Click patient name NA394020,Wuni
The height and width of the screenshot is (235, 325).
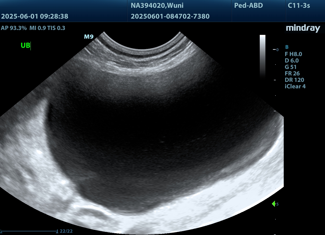157,5
